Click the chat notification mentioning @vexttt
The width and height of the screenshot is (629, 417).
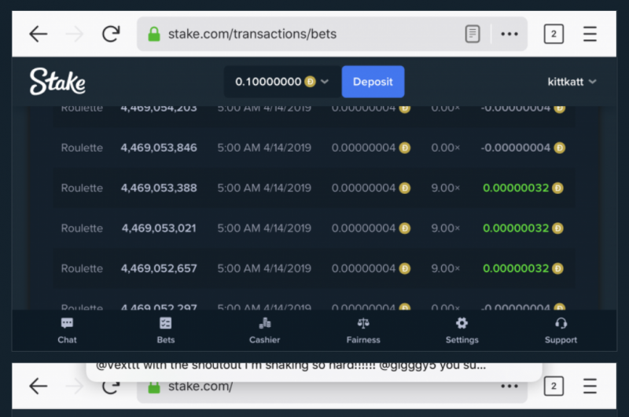pyautogui.click(x=314, y=371)
